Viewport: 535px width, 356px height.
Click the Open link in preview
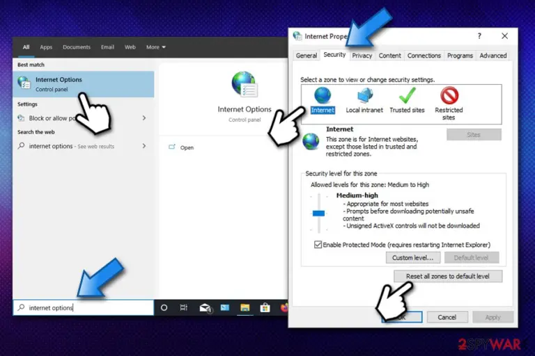(x=187, y=147)
